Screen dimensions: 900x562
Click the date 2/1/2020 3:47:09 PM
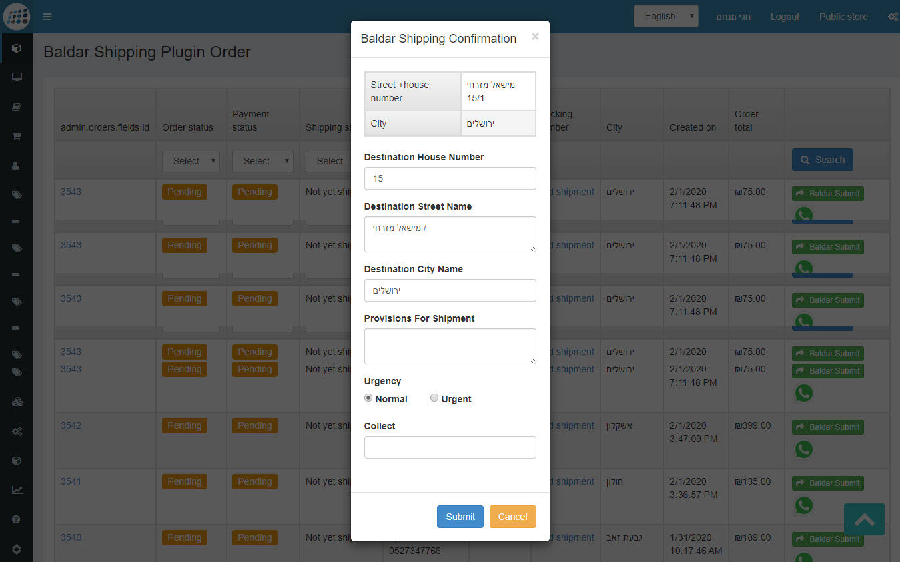694,432
